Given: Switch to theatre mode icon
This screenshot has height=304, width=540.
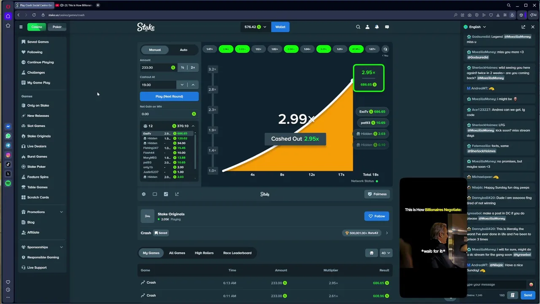Looking at the screenshot, I should (x=155, y=194).
